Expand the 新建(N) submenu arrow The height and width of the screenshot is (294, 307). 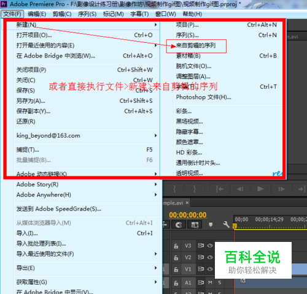(x=156, y=24)
